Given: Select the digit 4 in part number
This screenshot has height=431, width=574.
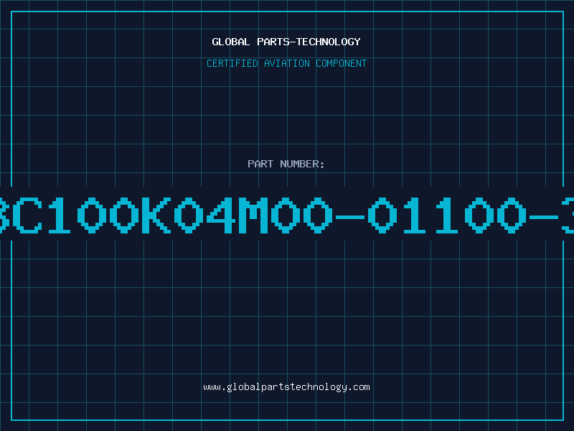Looking at the screenshot, I should pos(221,215).
